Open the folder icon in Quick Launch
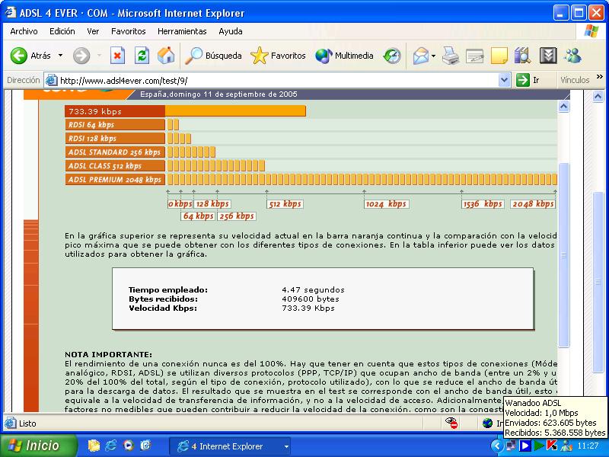The width and height of the screenshot is (609, 457). click(x=94, y=446)
